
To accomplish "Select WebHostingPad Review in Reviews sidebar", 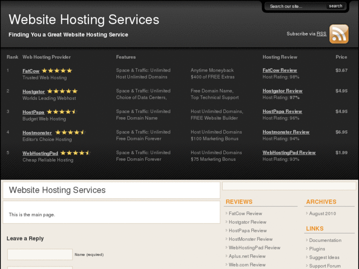I will coord(255,248).
